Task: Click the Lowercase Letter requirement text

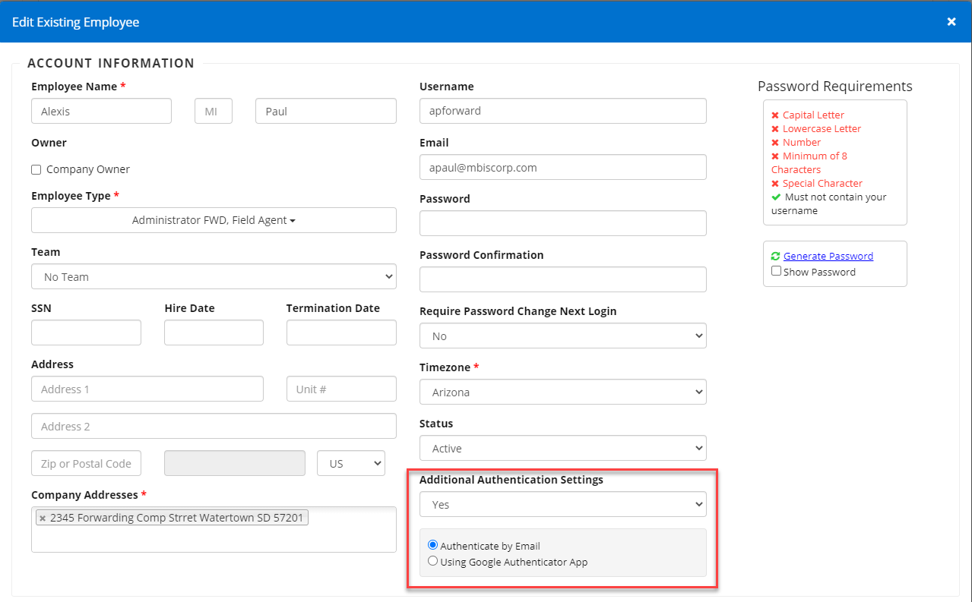Action: coord(822,129)
